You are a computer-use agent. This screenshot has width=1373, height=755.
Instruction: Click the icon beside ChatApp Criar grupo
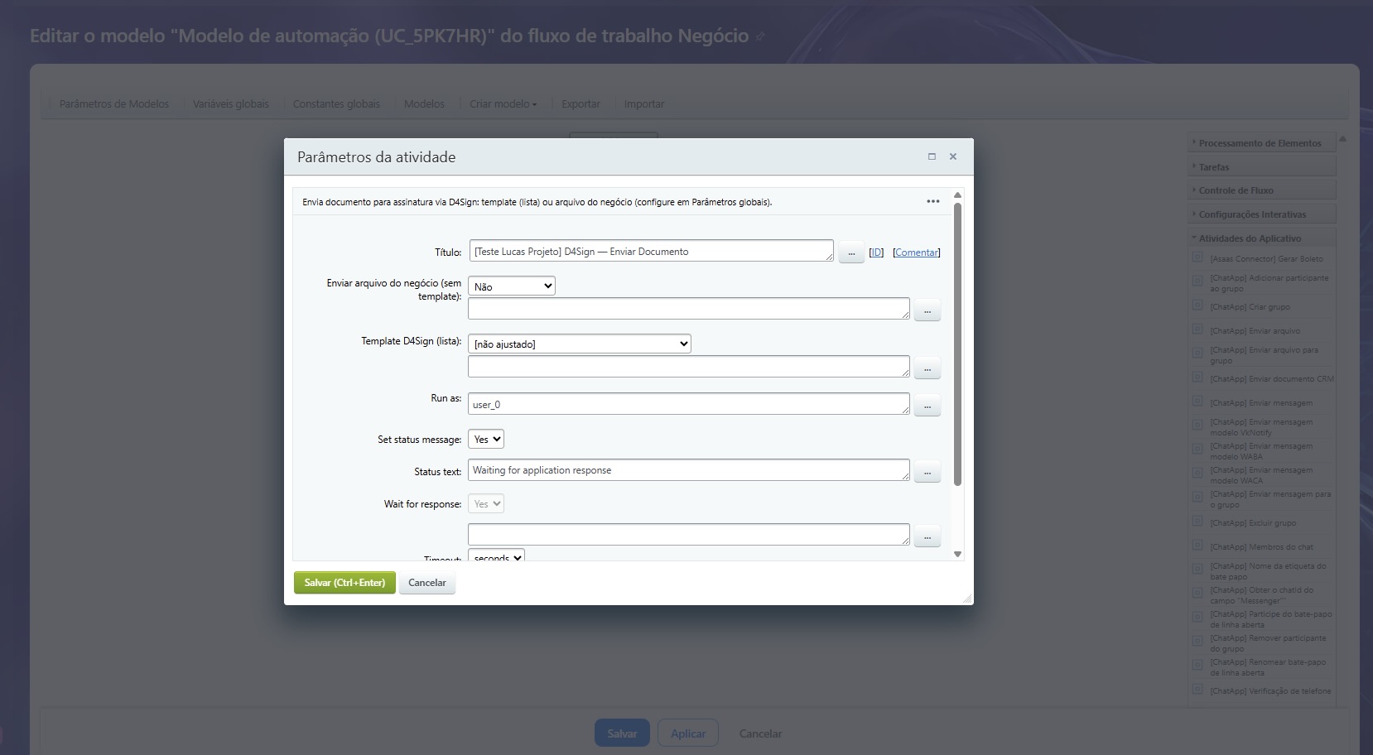(1197, 305)
